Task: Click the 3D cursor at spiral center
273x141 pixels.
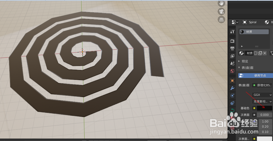Action: [82, 52]
